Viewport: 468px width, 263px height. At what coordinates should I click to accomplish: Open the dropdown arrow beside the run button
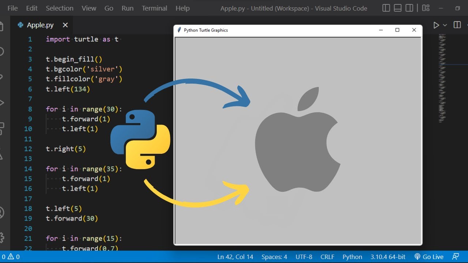(445, 25)
